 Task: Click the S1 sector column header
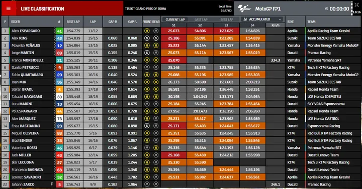173,26
